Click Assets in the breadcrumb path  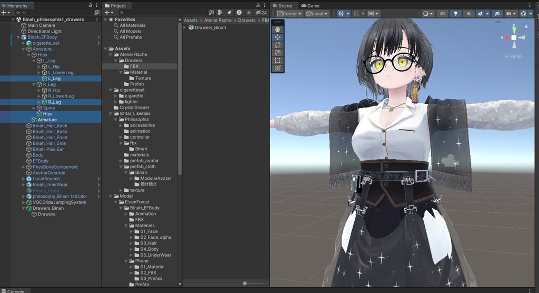[x=191, y=21]
